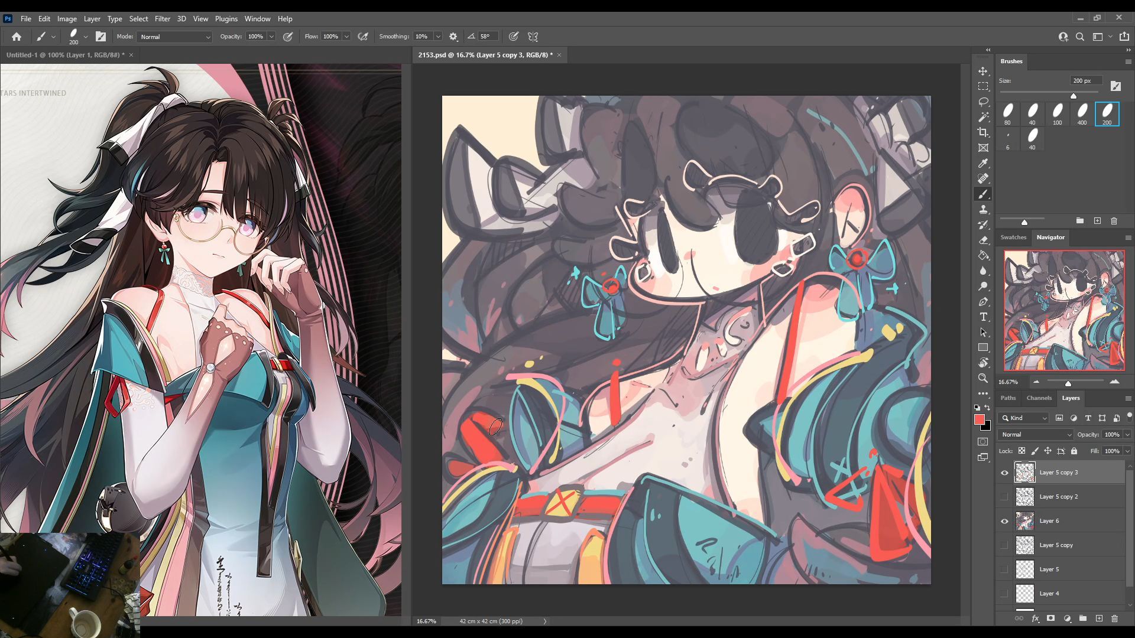The width and height of the screenshot is (1135, 638).
Task: Add a layer mask
Action: tap(1050, 619)
